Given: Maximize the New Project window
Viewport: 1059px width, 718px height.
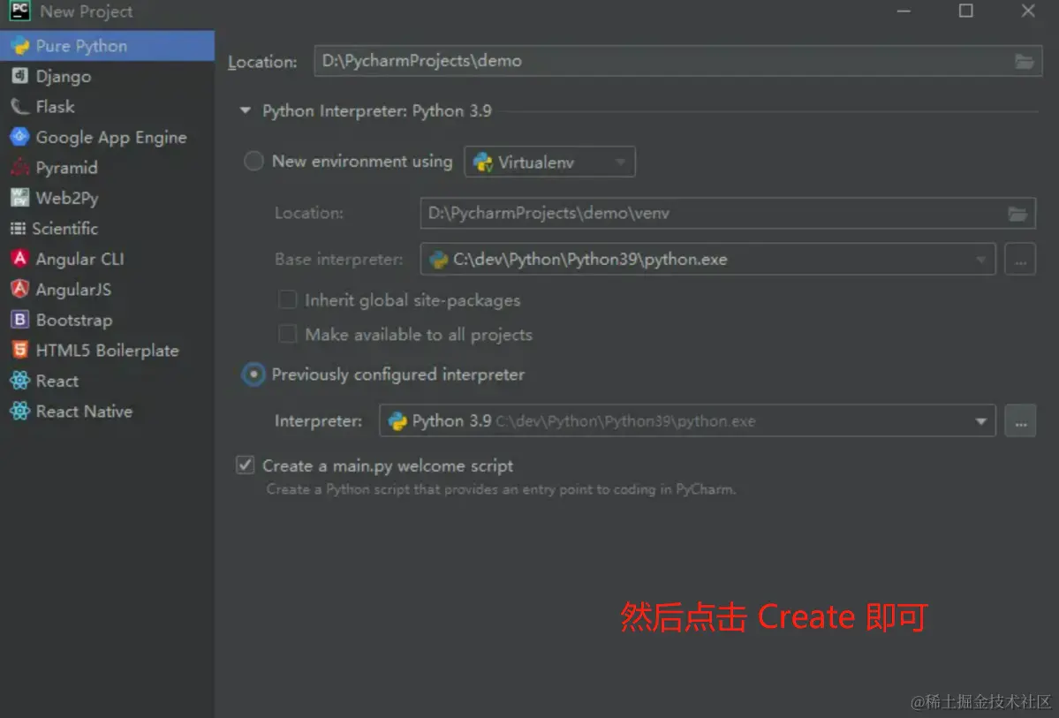Looking at the screenshot, I should click(x=965, y=11).
